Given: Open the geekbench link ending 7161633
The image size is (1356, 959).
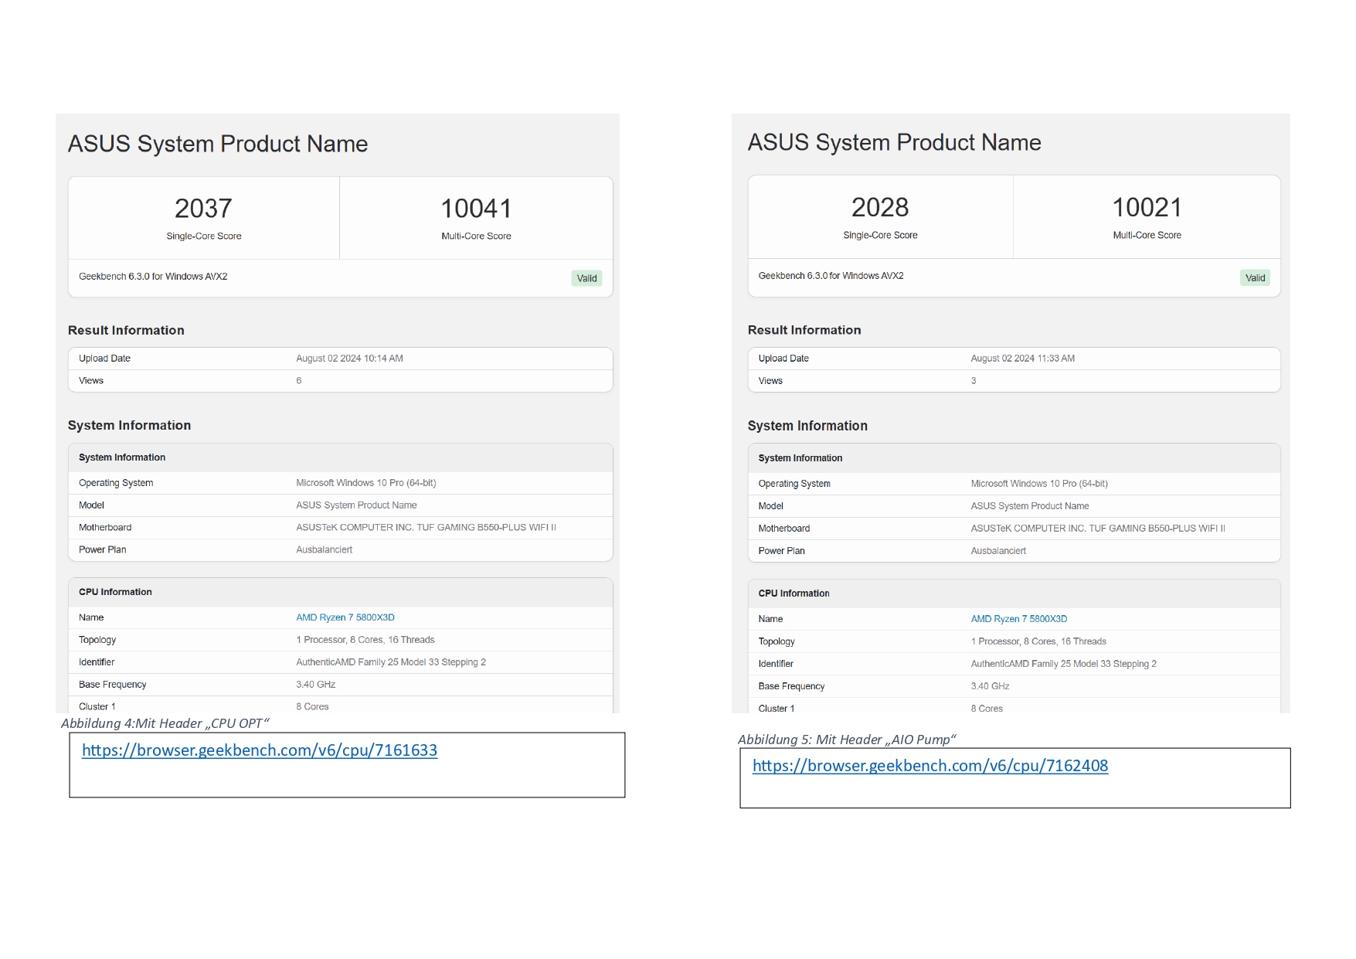Looking at the screenshot, I should click(x=260, y=750).
